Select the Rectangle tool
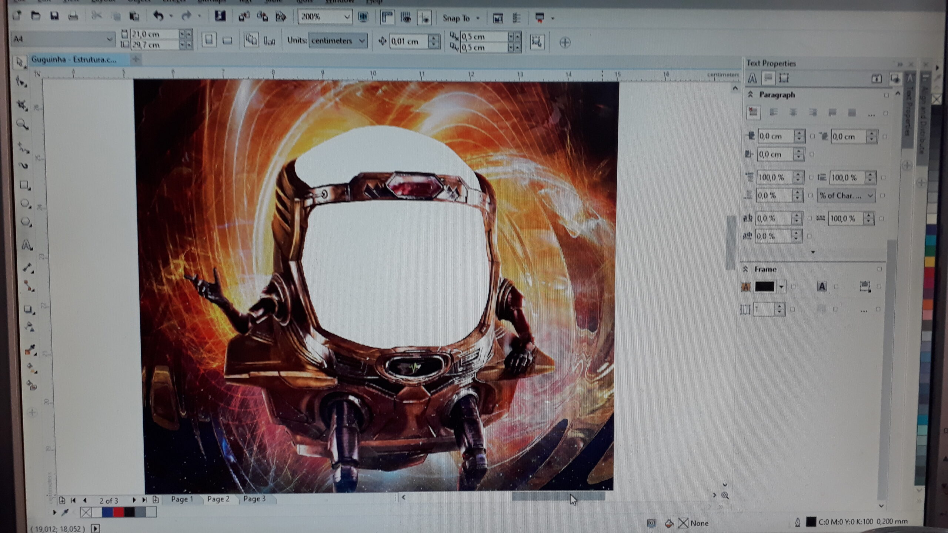Image resolution: width=948 pixels, height=533 pixels. pyautogui.click(x=25, y=185)
